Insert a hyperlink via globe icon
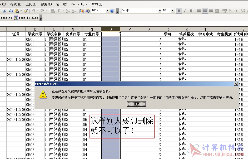This screenshot has width=248, height=159. [53, 11]
